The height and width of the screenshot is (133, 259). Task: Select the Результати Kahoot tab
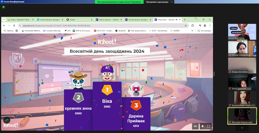[168, 20]
